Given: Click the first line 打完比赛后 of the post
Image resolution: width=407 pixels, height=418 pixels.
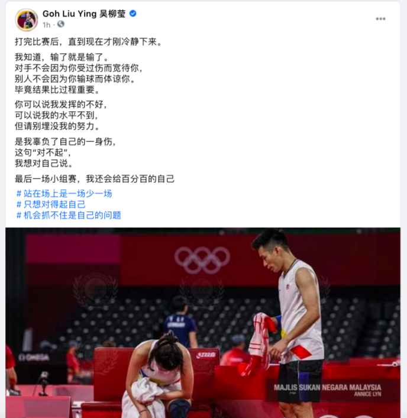Looking at the screenshot, I should [88, 42].
